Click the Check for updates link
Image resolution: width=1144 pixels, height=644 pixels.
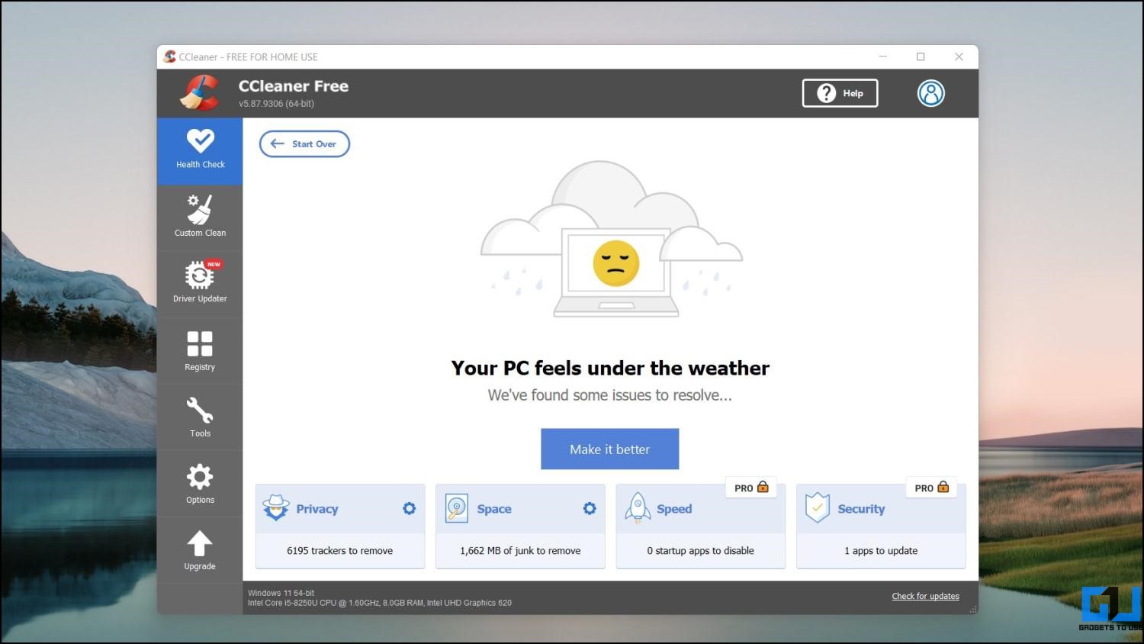[x=925, y=596]
